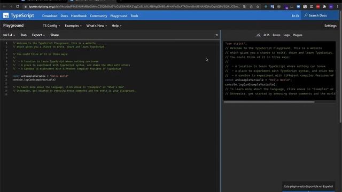The image size is (342, 192).
Task: Click the Share button
Action: [55, 35]
